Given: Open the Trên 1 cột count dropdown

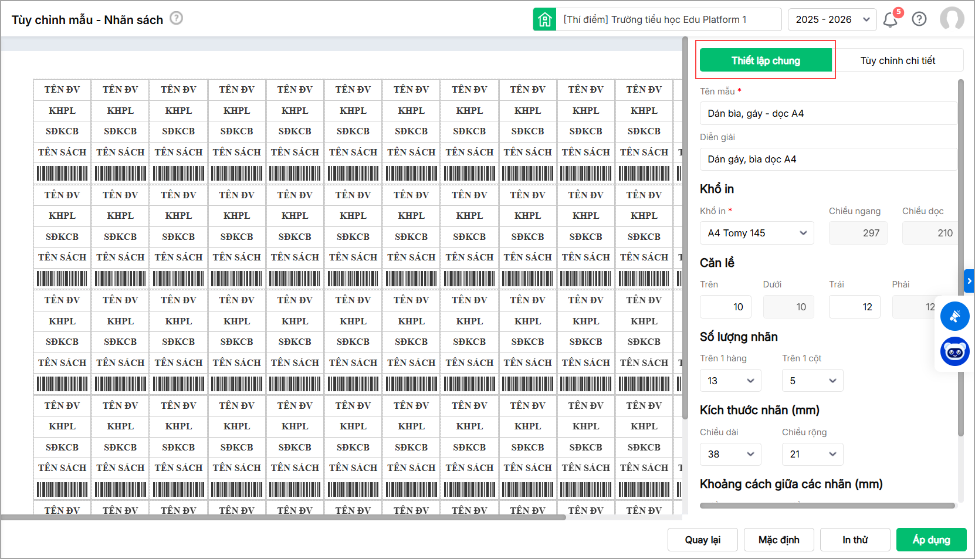Looking at the screenshot, I should tap(812, 381).
